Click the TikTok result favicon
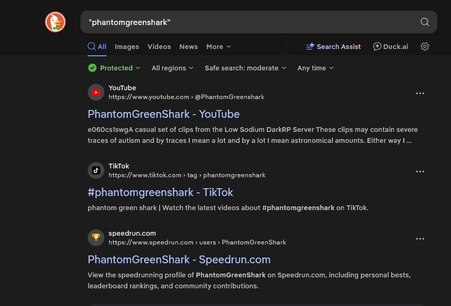This screenshot has width=451, height=306. pyautogui.click(x=96, y=170)
